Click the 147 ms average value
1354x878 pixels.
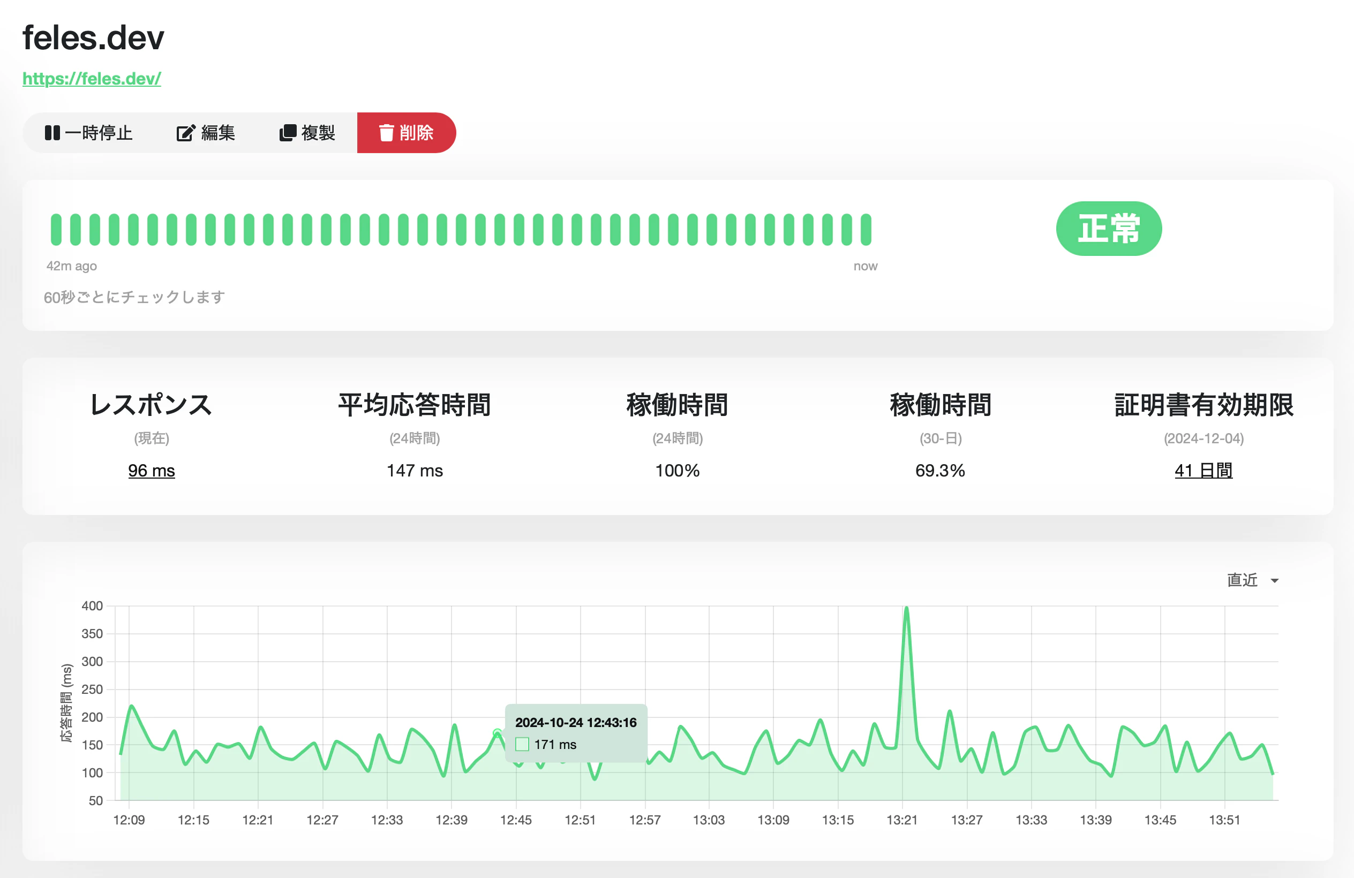(x=415, y=470)
